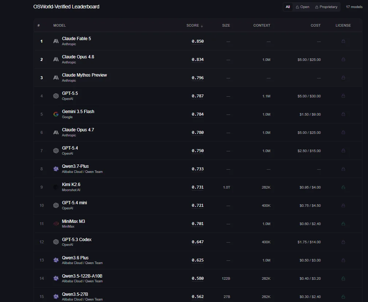
Task: Sort table by SIZE column header
Action: point(226,25)
